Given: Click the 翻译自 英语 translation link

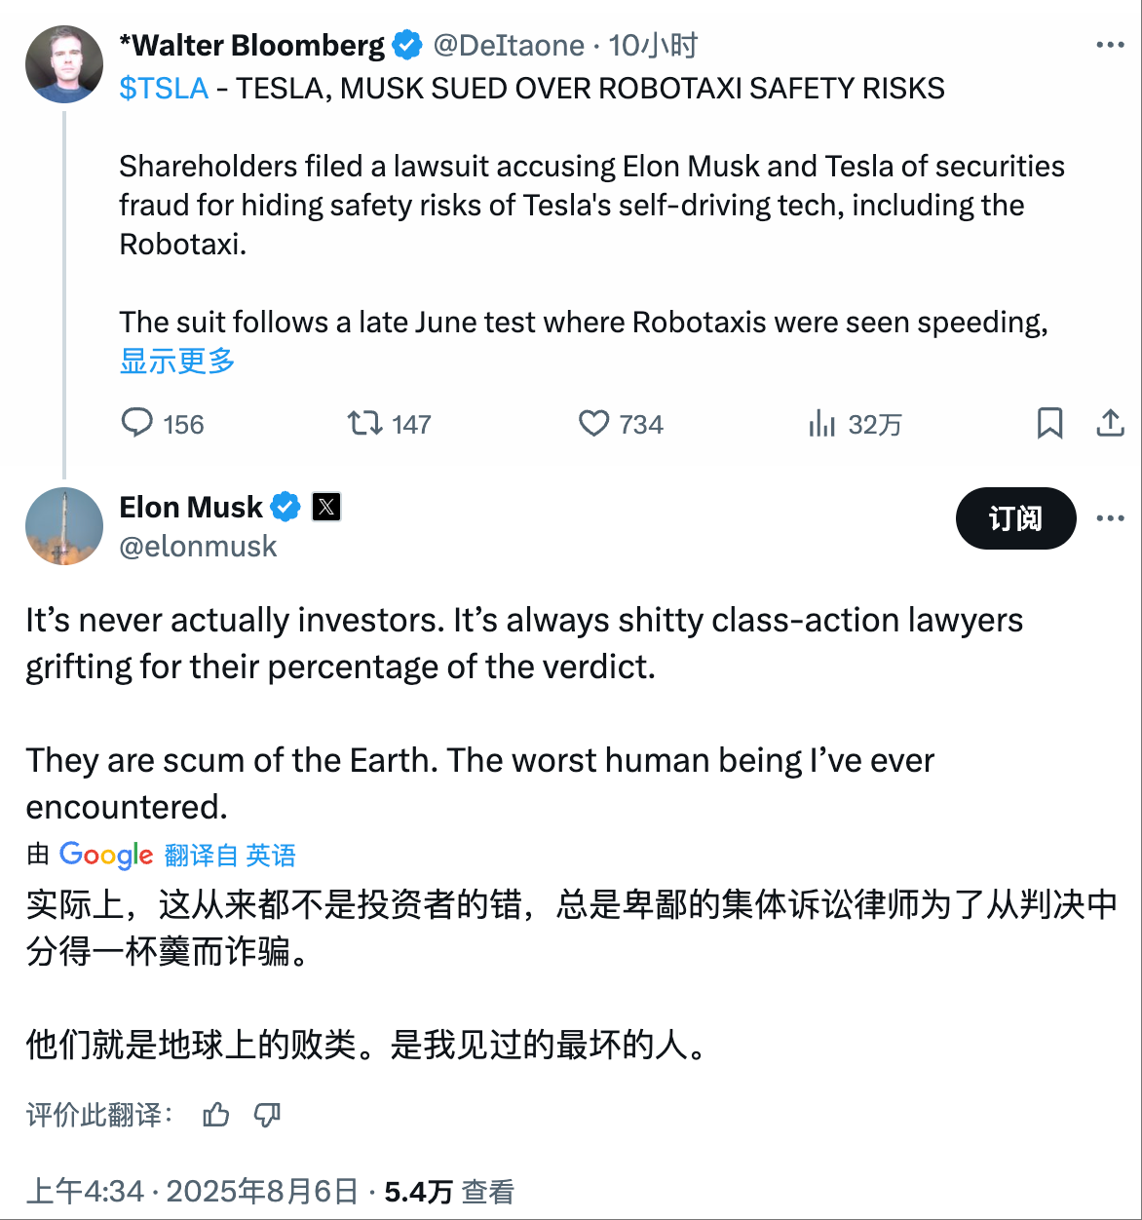Looking at the screenshot, I should click(x=230, y=856).
